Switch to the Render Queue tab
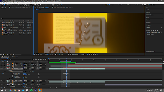Screen dimensions: 164x92 coord(15,57)
